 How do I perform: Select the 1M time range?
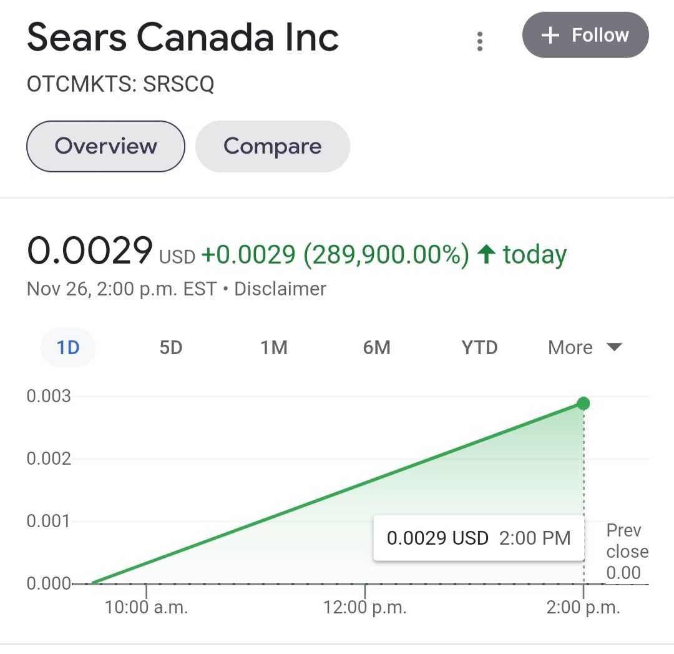(x=273, y=347)
